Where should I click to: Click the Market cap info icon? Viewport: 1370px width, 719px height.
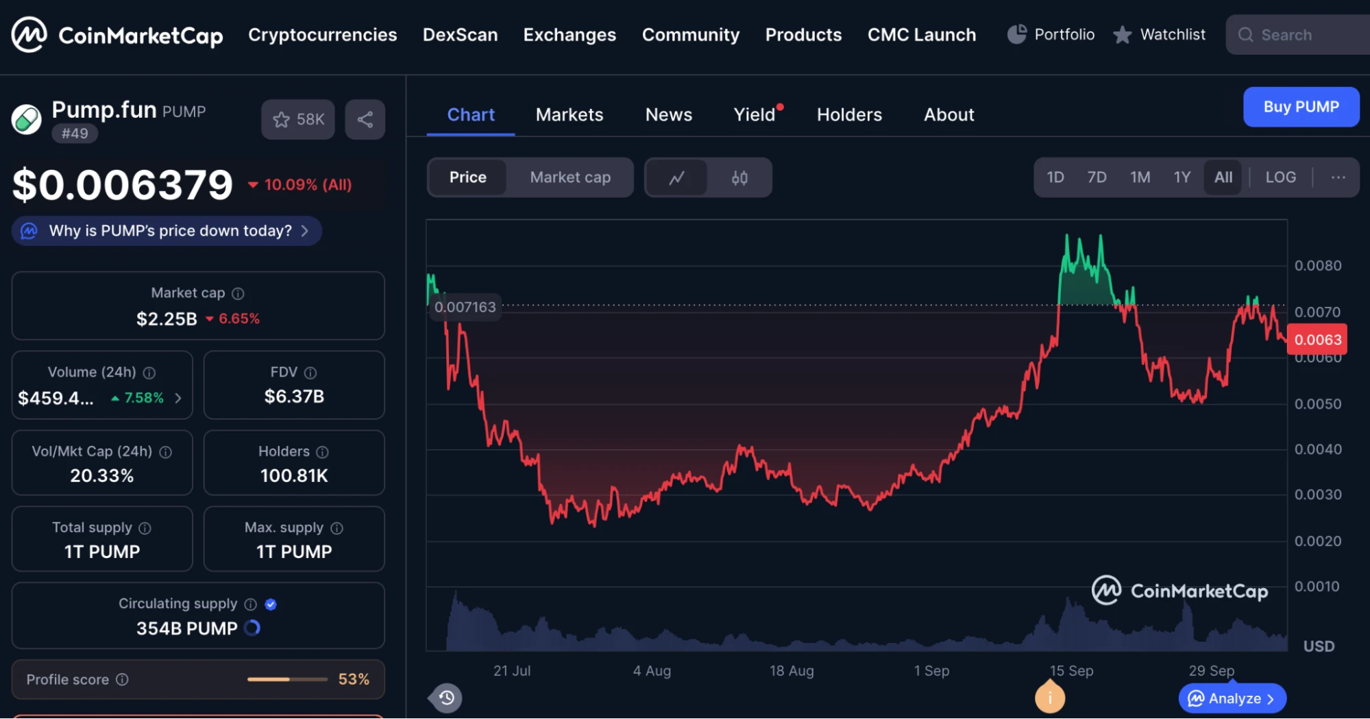(x=238, y=294)
